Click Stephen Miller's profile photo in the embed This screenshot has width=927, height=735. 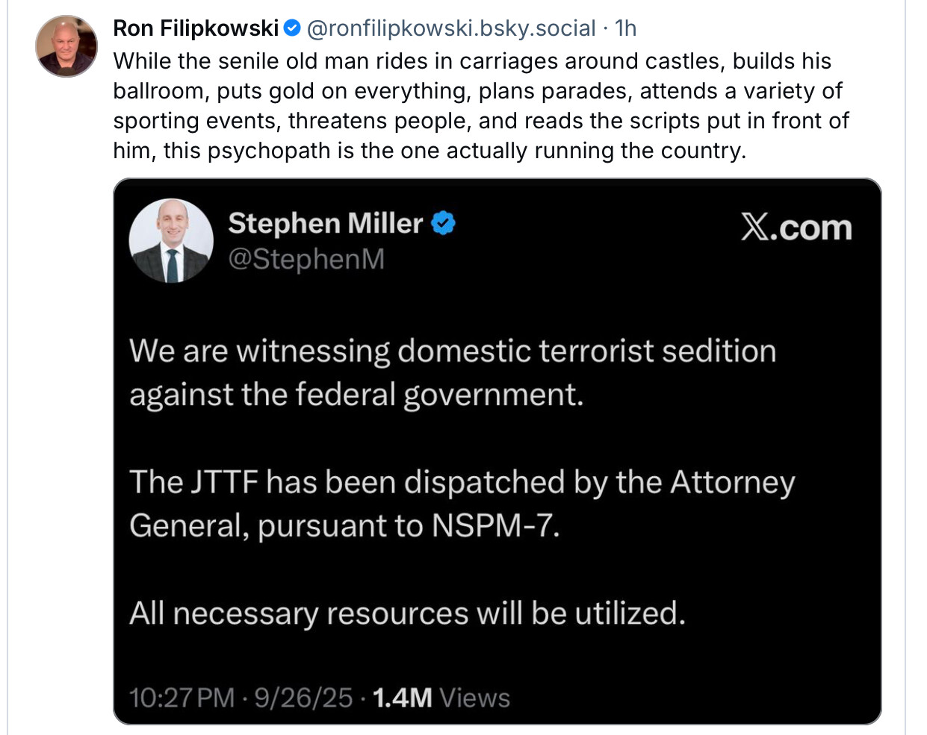point(171,240)
